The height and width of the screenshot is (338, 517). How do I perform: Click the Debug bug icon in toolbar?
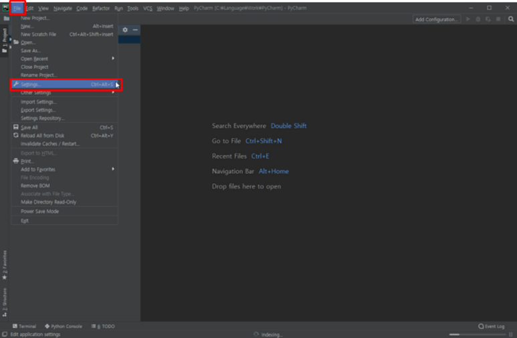point(478,19)
